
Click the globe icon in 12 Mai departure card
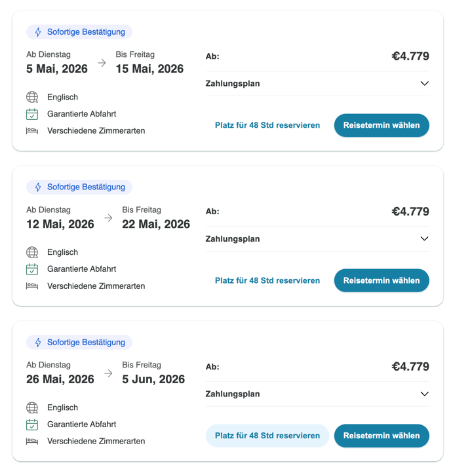[x=32, y=252]
